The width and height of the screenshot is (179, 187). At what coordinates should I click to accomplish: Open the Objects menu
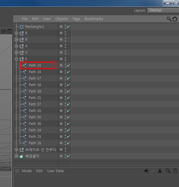[61, 19]
